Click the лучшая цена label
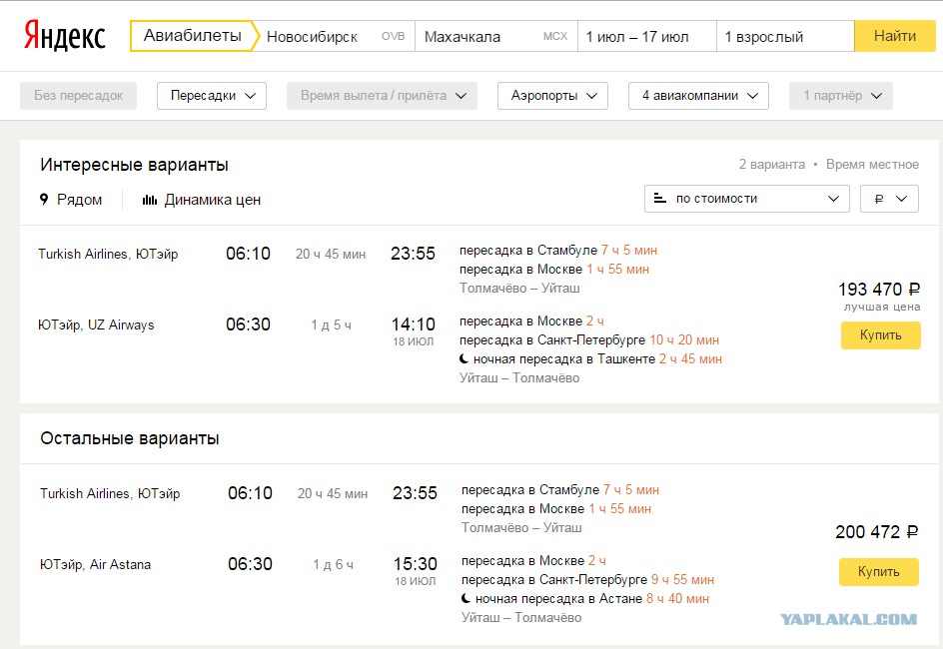Screen dimensions: 943x649 pyautogui.click(x=882, y=308)
